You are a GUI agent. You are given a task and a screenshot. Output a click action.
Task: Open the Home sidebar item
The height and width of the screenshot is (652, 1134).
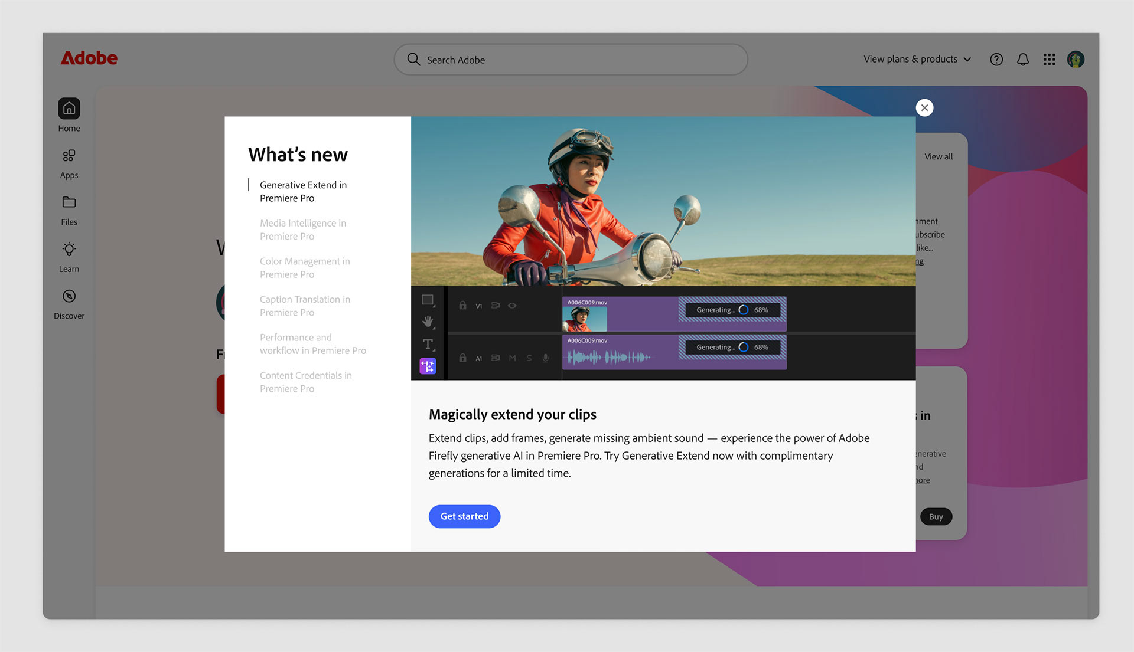click(x=69, y=116)
